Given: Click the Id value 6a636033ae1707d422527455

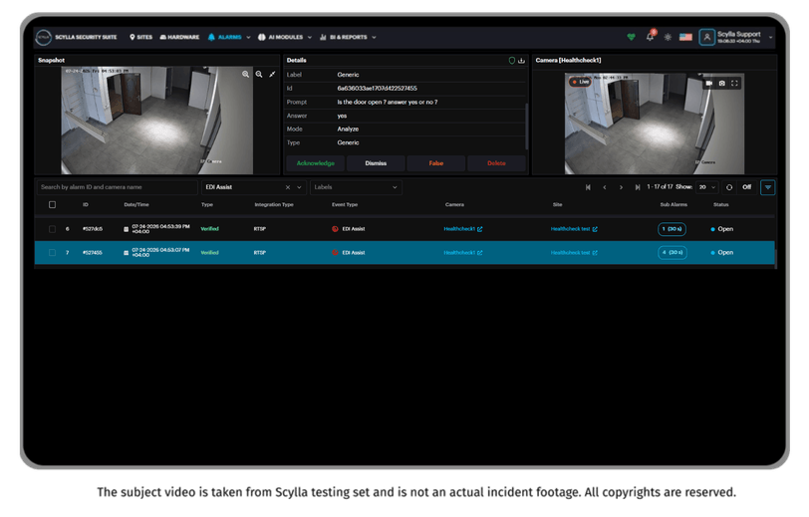Looking at the screenshot, I should point(378,89).
